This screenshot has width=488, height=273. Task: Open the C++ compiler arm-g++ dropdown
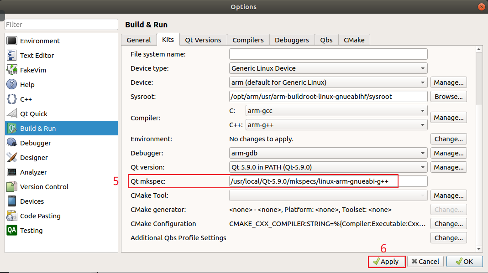point(336,125)
